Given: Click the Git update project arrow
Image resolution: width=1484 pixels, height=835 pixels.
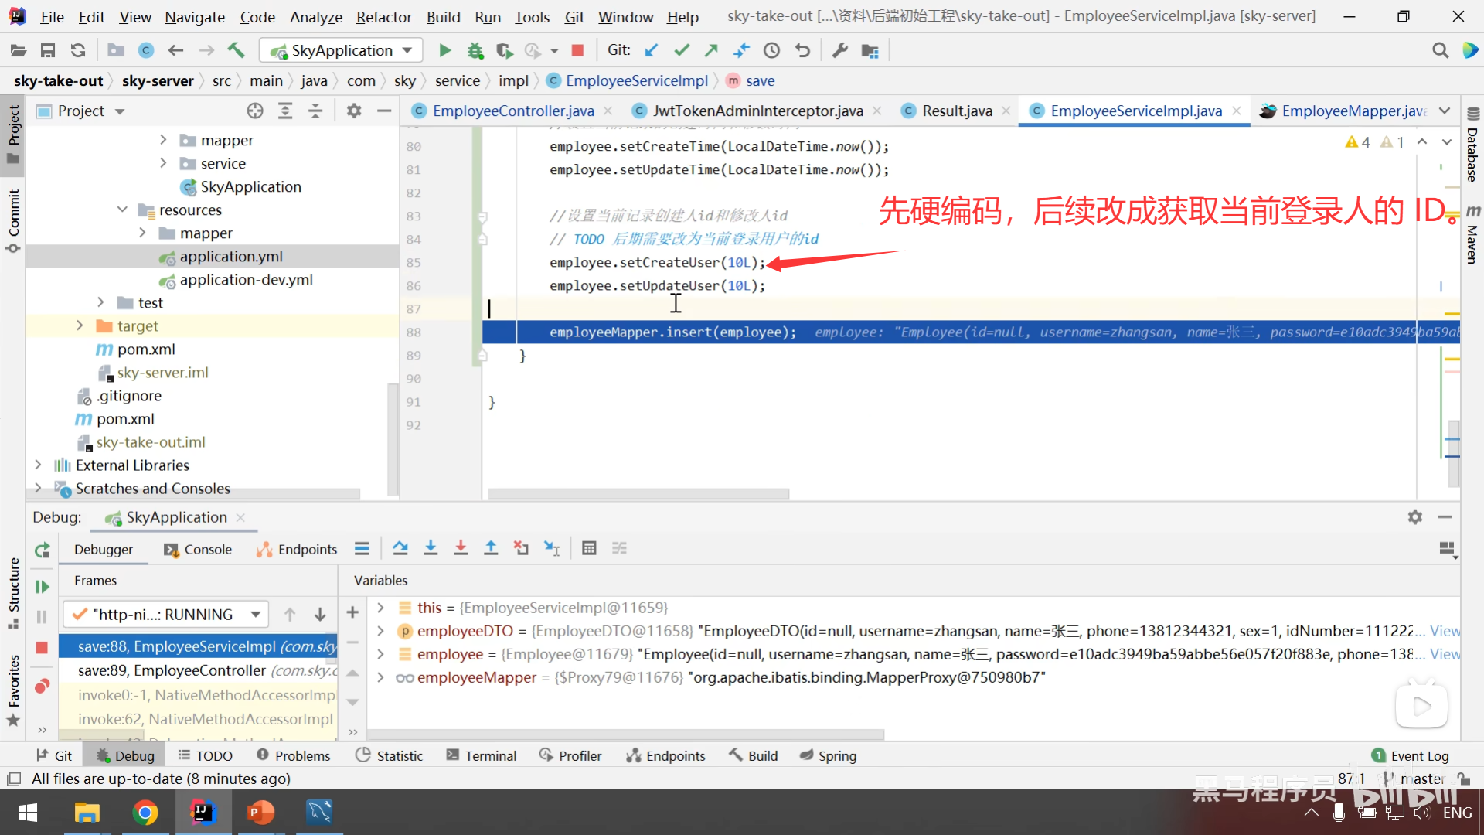Looking at the screenshot, I should [652, 50].
